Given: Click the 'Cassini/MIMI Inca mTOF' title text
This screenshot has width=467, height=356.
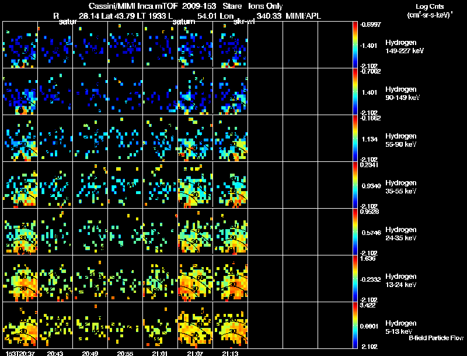Looking at the screenshot, I should coord(133,6).
